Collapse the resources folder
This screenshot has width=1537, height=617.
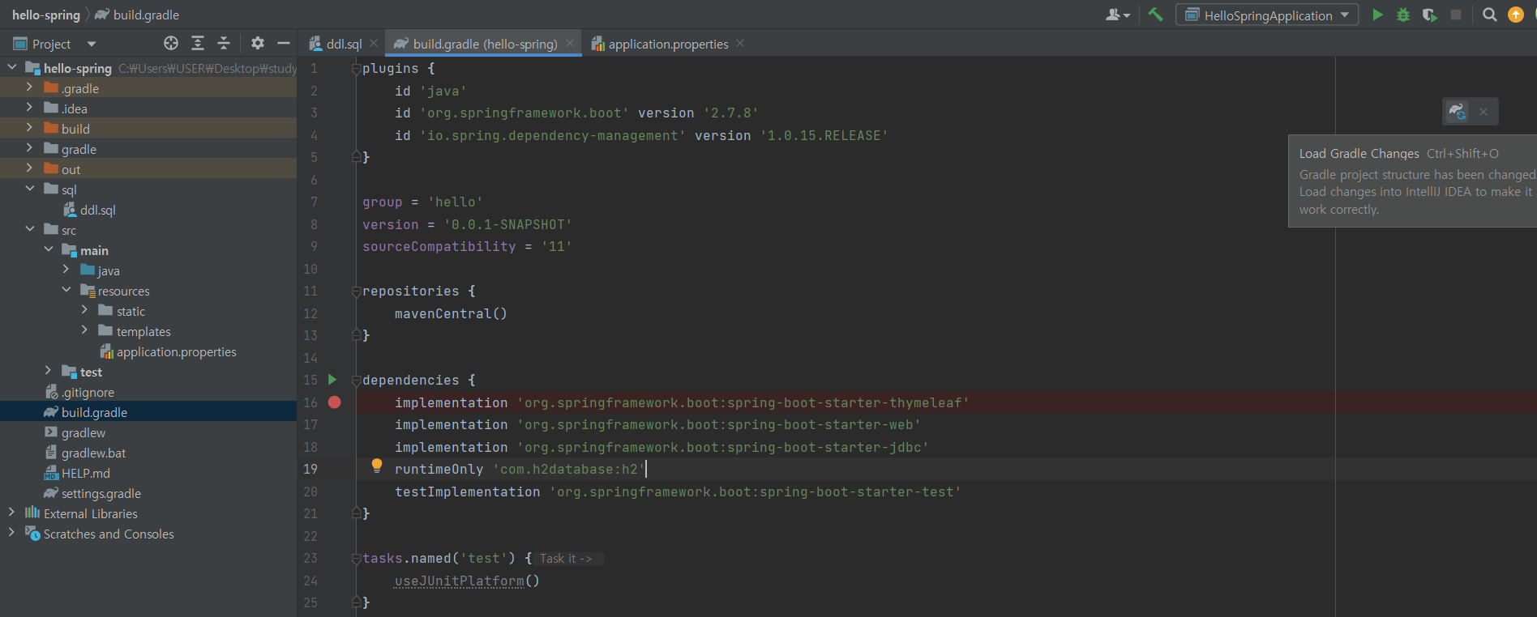point(66,291)
